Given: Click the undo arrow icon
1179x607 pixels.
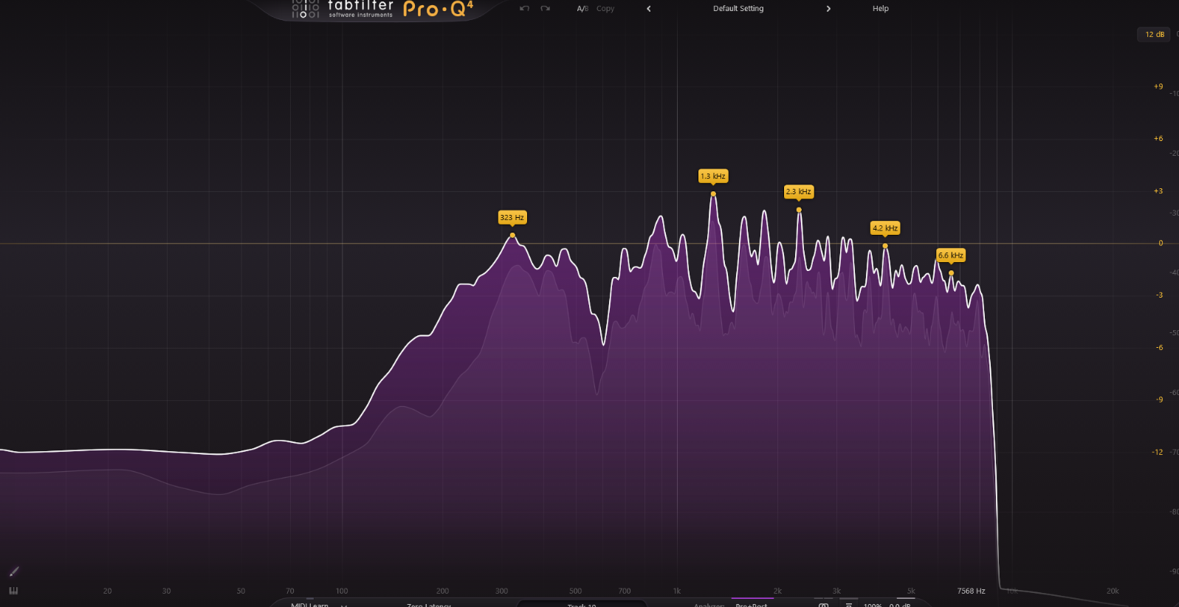Looking at the screenshot, I should click(524, 9).
